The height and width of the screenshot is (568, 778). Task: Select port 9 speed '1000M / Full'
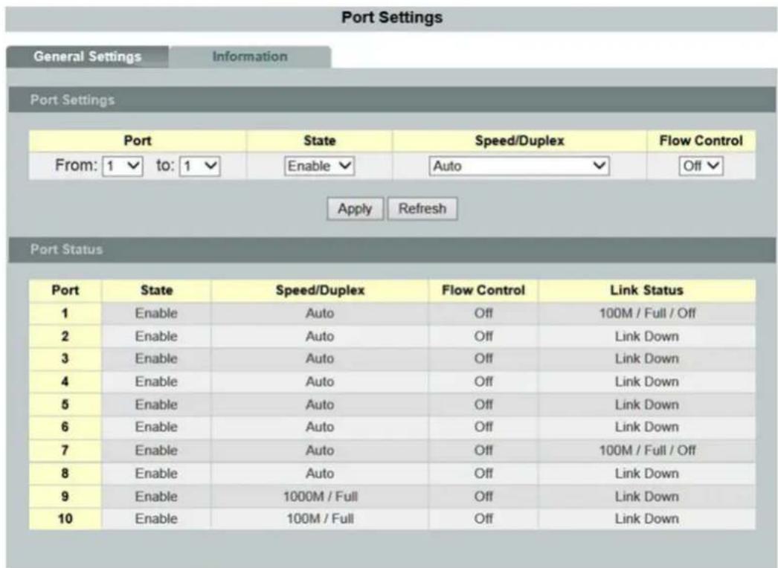pyautogui.click(x=320, y=496)
